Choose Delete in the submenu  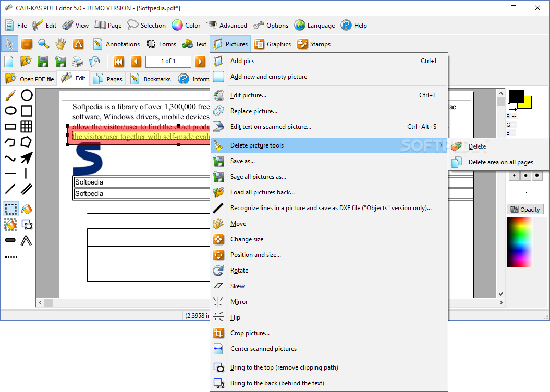click(499, 146)
